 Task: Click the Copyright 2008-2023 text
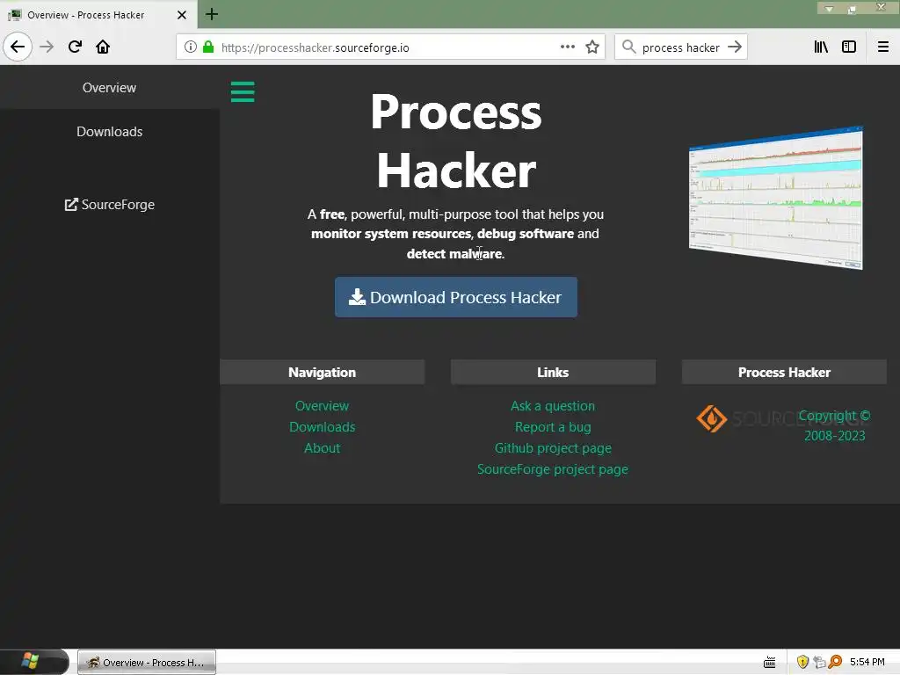coord(835,425)
